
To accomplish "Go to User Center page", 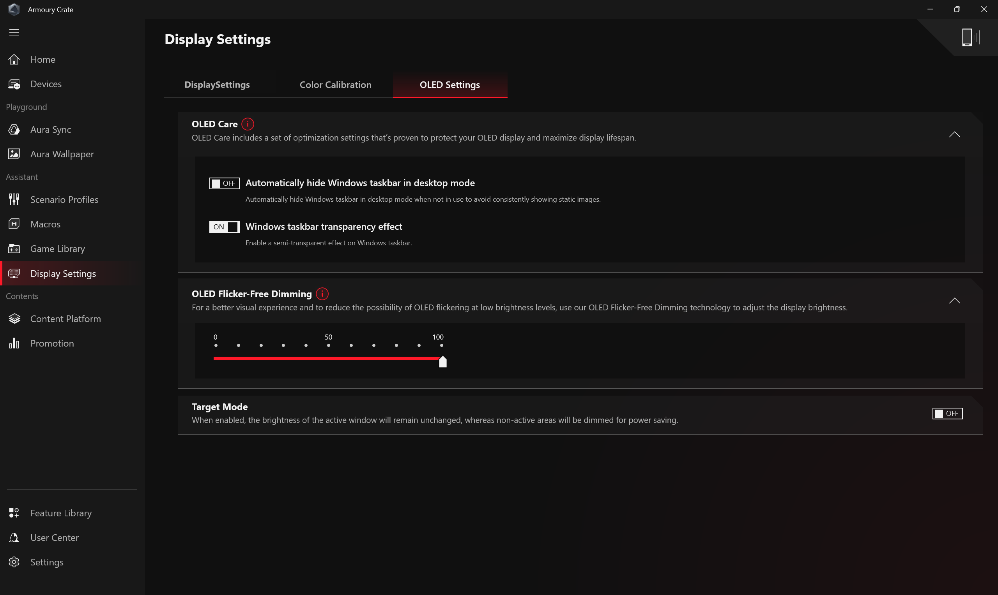I will pos(54,537).
